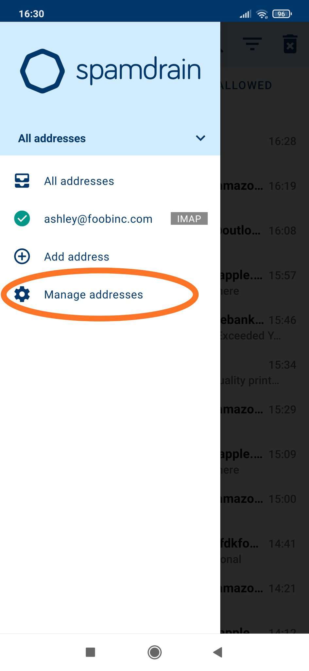Select the ashley@foobinc.com account
The image size is (309, 671).
110,219
